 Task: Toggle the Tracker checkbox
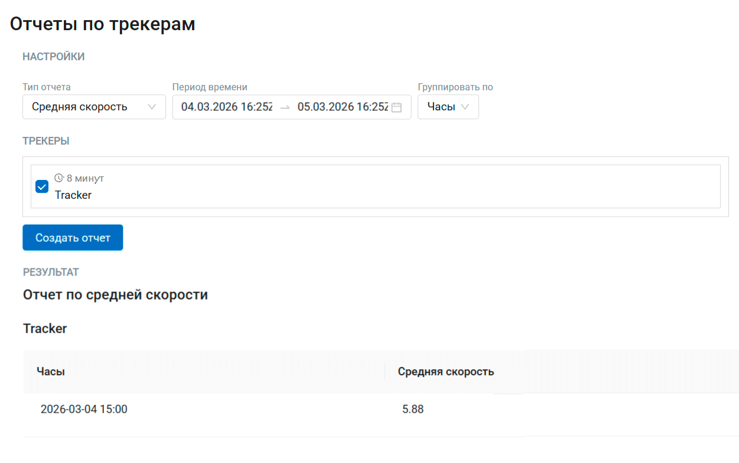pyautogui.click(x=42, y=187)
